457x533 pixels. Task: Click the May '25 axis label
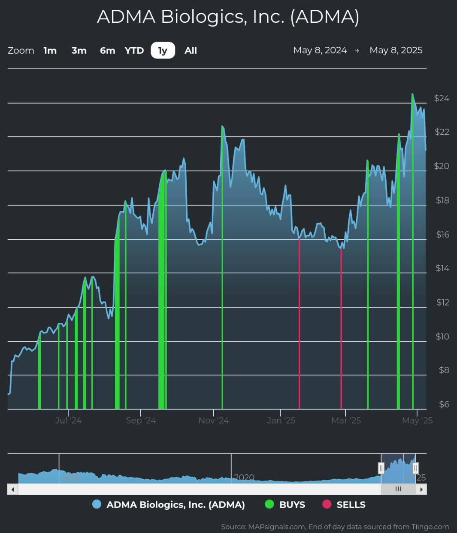pyautogui.click(x=417, y=421)
